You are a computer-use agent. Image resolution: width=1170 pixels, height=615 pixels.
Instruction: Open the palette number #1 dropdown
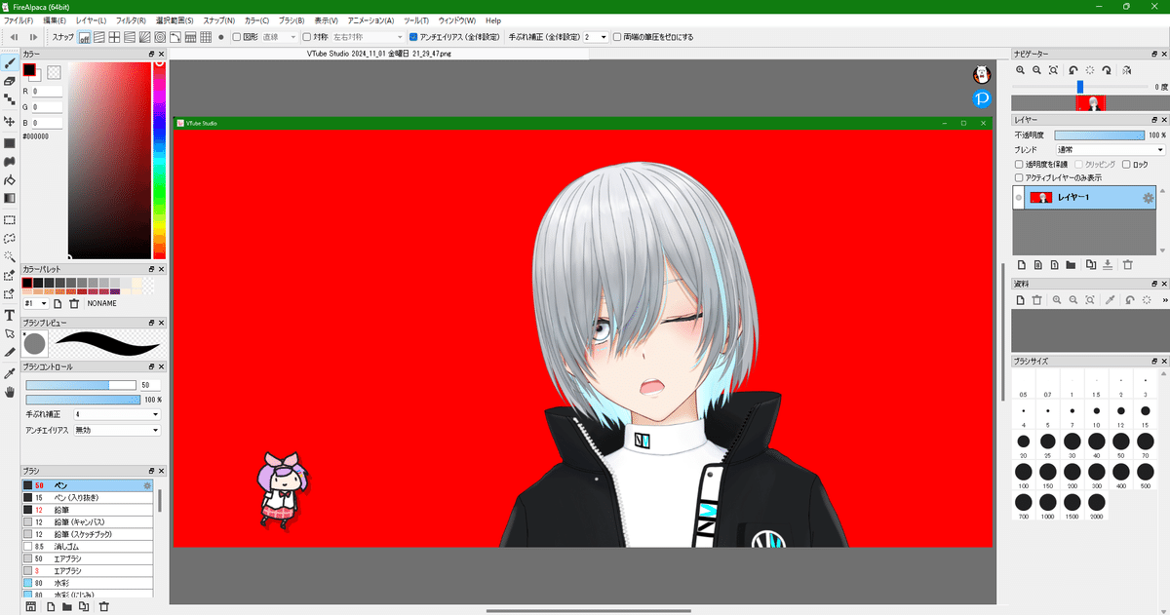coord(35,303)
